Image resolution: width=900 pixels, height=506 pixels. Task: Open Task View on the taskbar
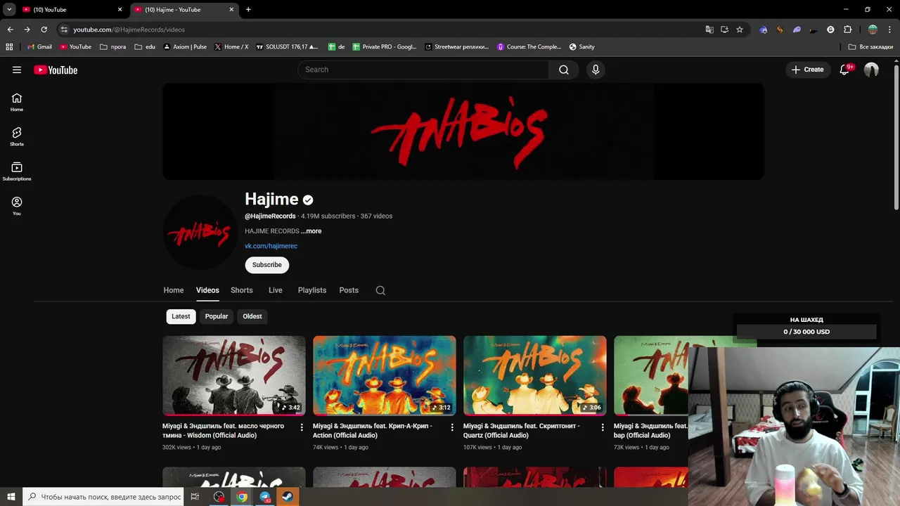pyautogui.click(x=195, y=497)
